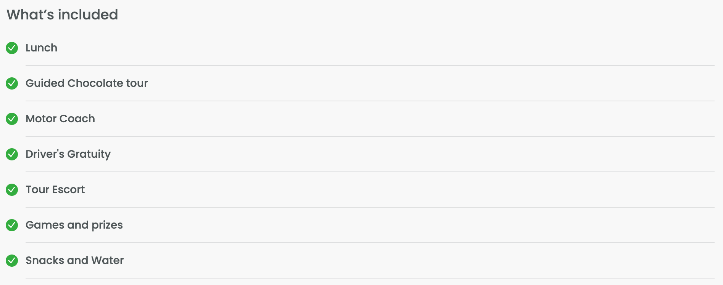Select the Driver's Gratuity text
The width and height of the screenshot is (723, 285).
tap(68, 154)
